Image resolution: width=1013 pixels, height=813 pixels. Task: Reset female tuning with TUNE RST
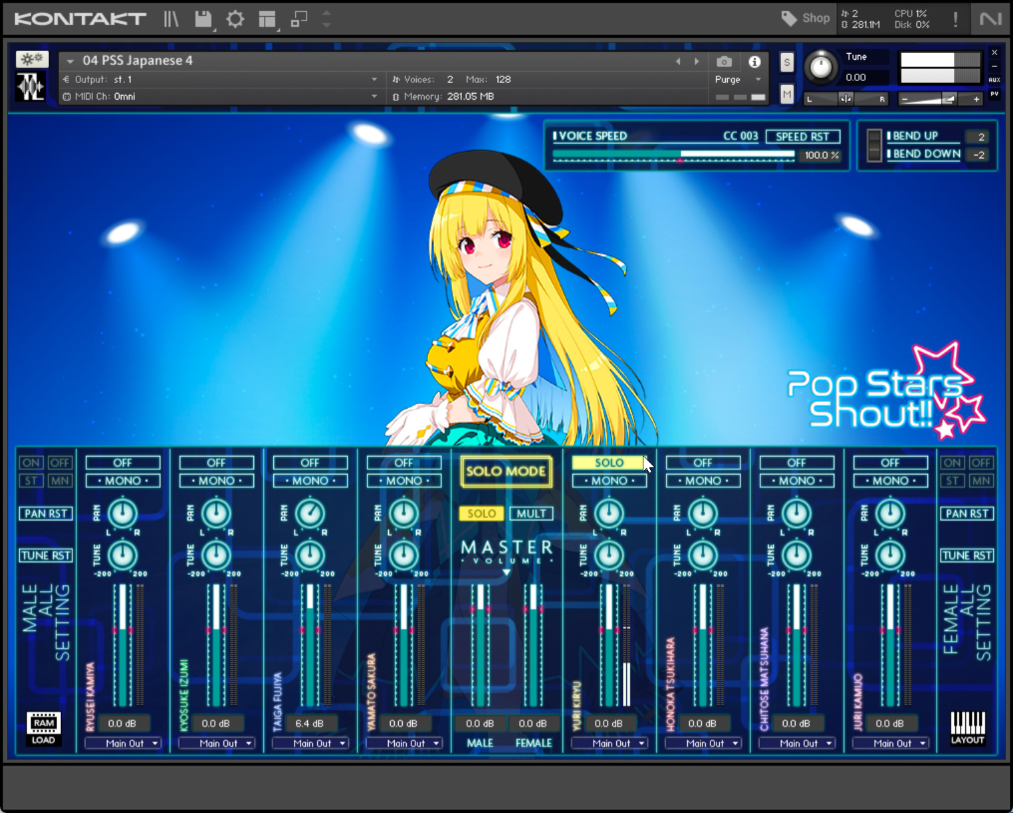[967, 556]
